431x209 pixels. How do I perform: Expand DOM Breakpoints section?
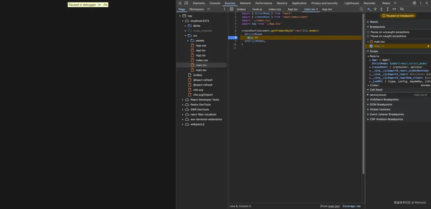click(x=381, y=105)
